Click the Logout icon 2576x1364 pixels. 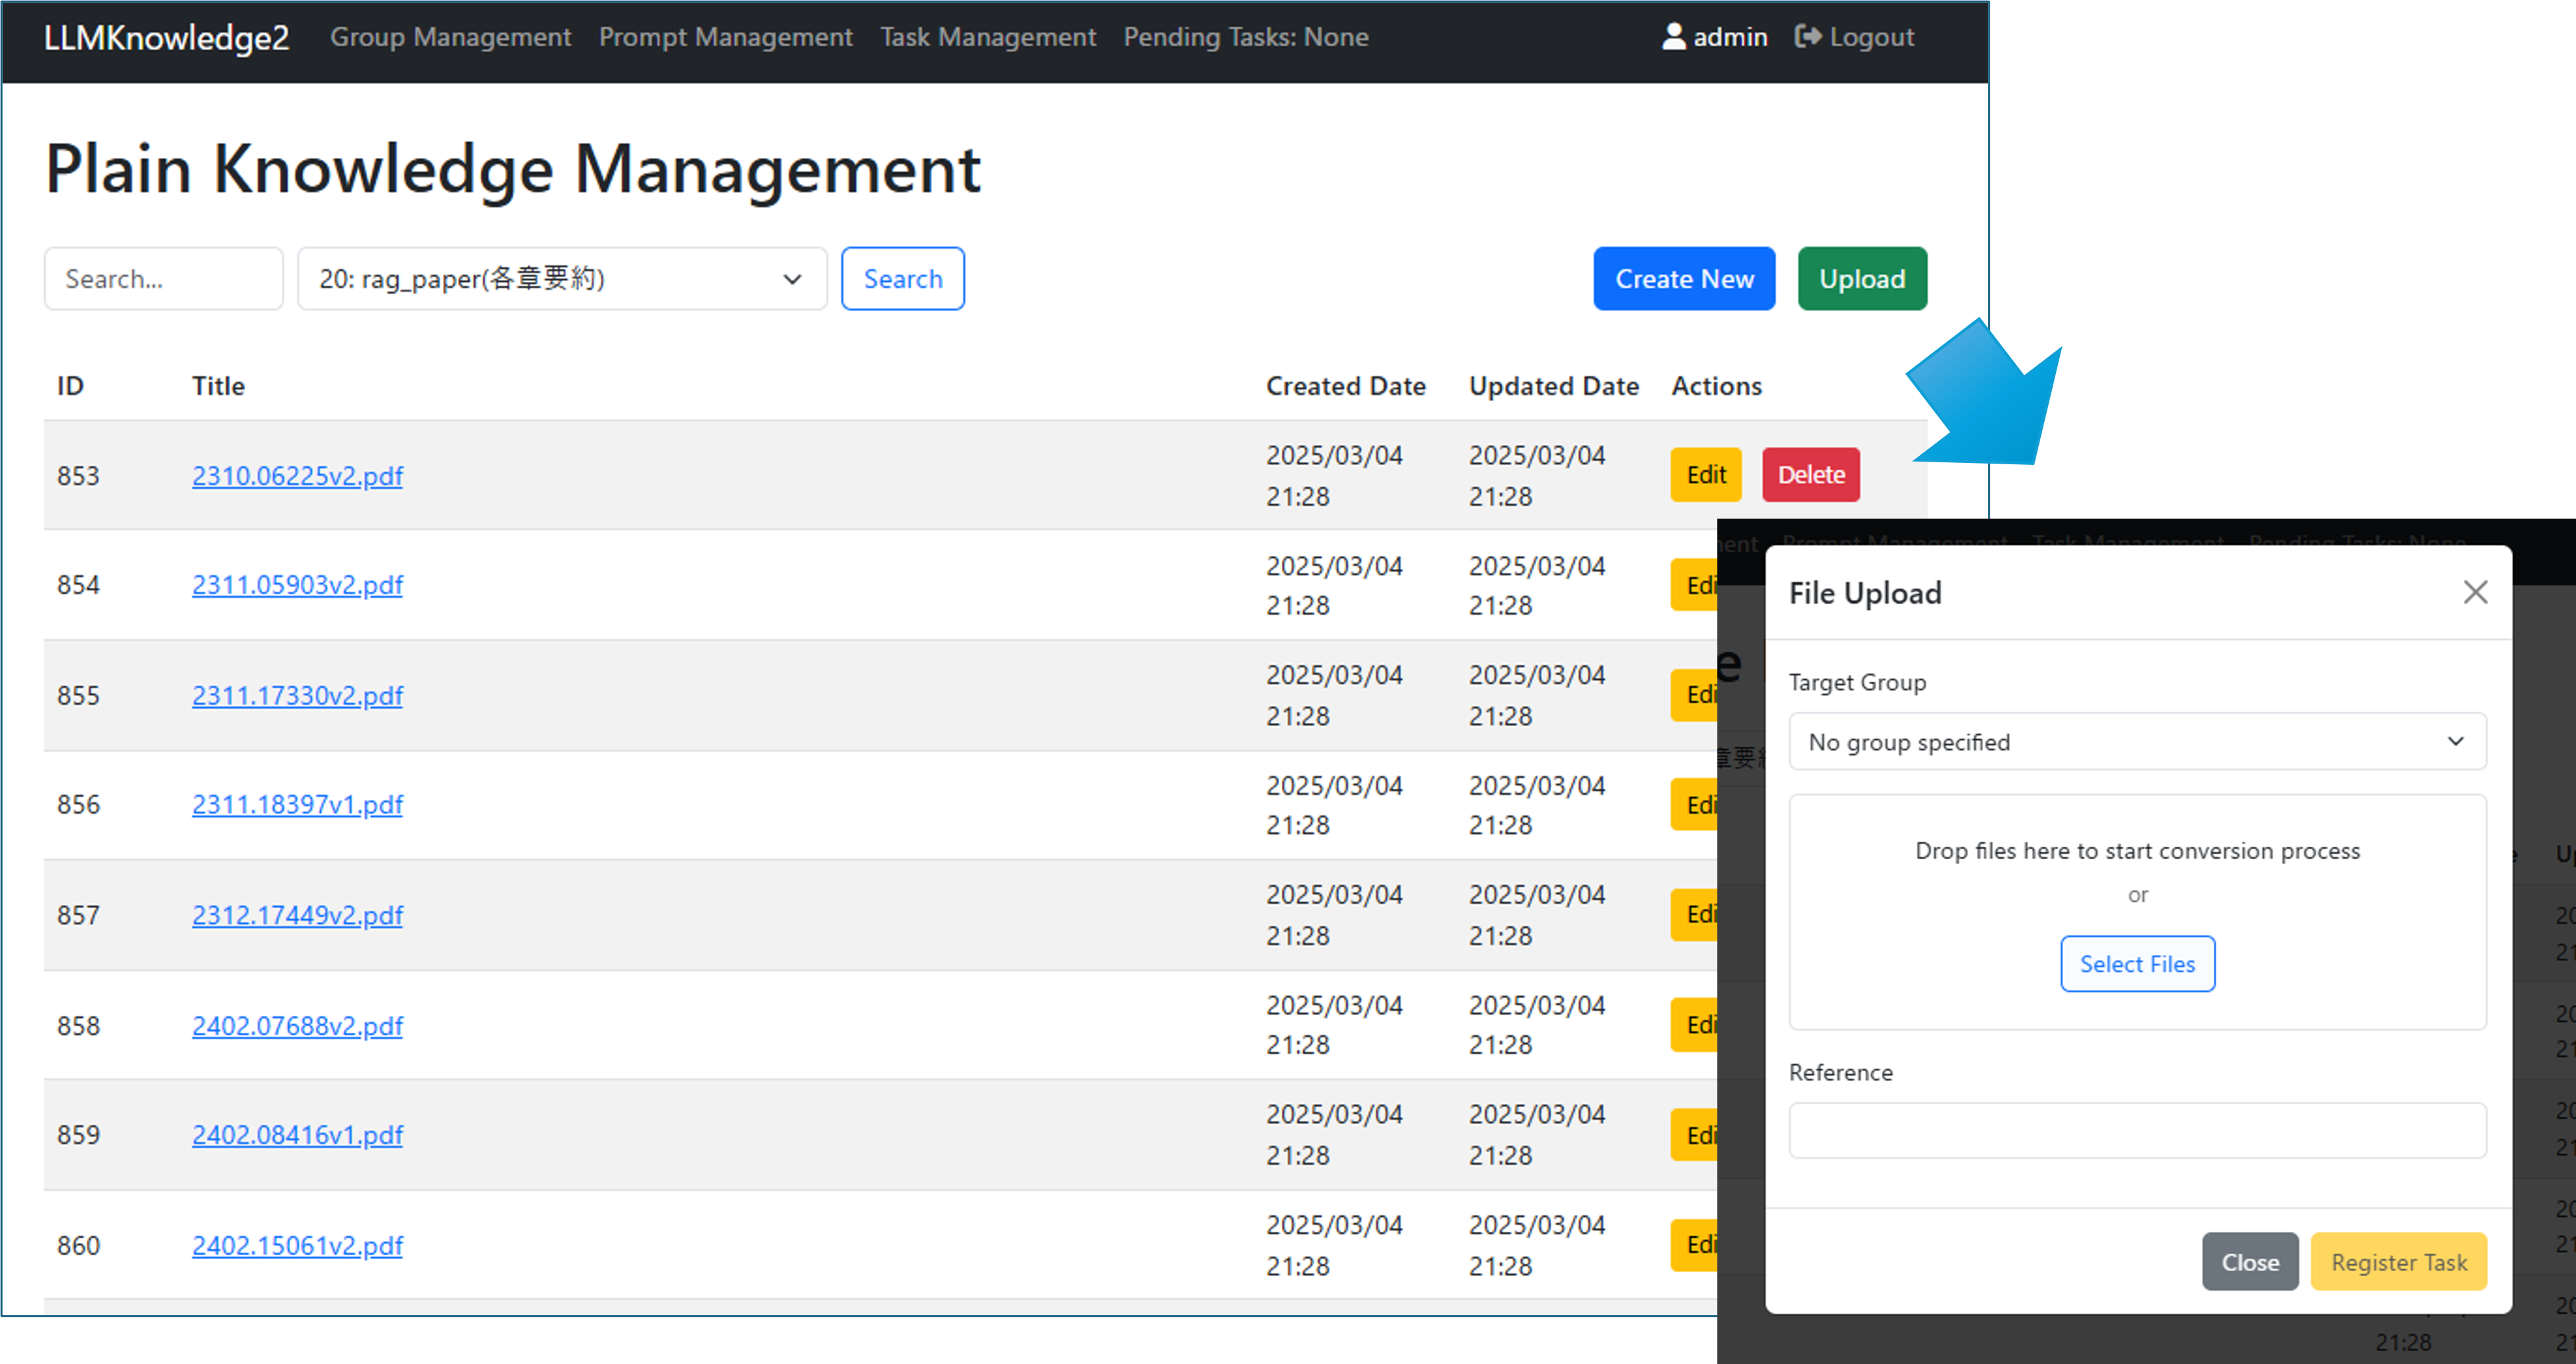(1807, 37)
